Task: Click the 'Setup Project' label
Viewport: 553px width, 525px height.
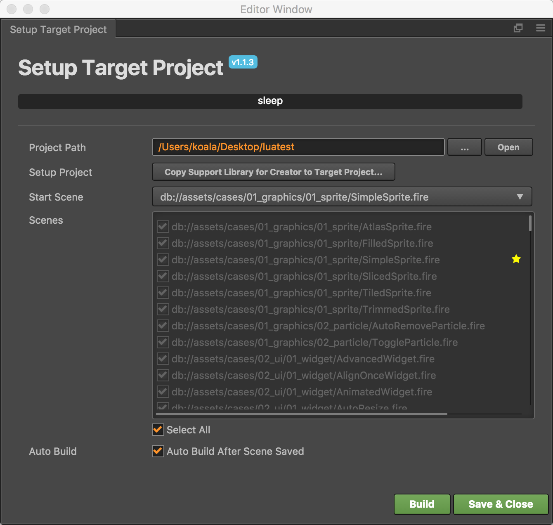Action: point(61,173)
